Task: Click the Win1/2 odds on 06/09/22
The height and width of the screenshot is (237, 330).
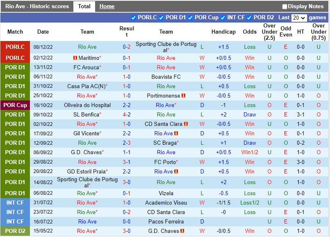Action: click(250, 152)
